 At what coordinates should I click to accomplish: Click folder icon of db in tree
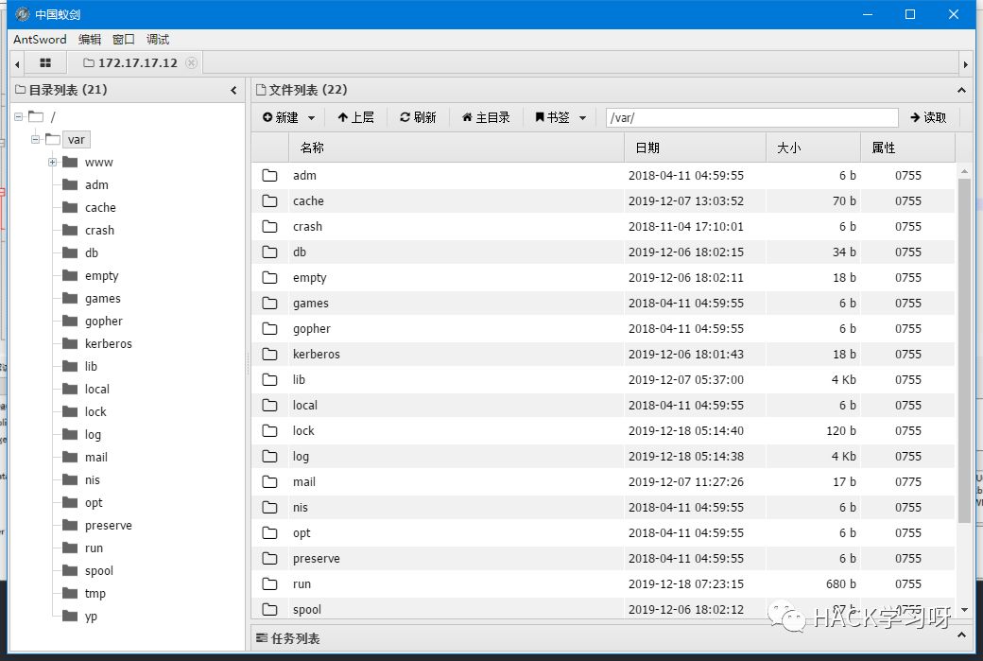click(70, 252)
